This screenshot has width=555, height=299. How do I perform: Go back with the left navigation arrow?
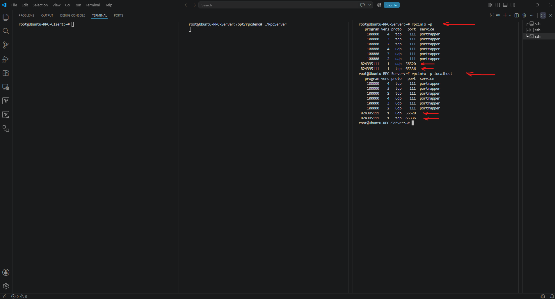[x=186, y=5]
